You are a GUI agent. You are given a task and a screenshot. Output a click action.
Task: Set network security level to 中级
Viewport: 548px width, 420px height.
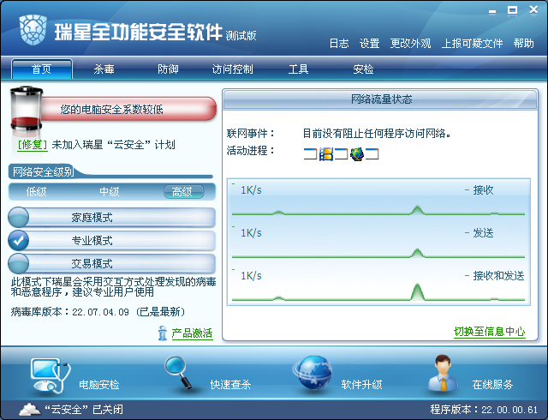click(x=110, y=192)
